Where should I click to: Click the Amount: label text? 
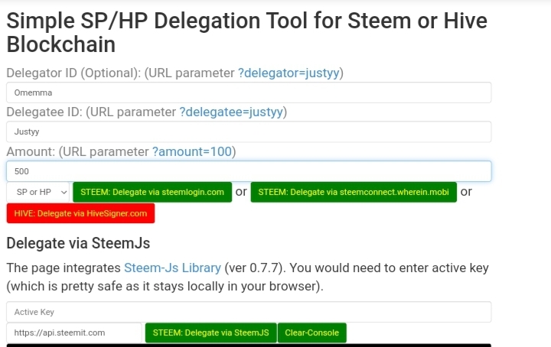(31, 151)
